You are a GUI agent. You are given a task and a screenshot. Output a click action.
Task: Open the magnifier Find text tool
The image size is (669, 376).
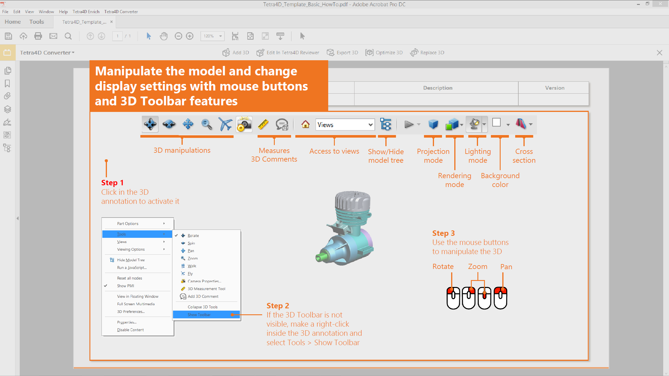click(x=68, y=36)
